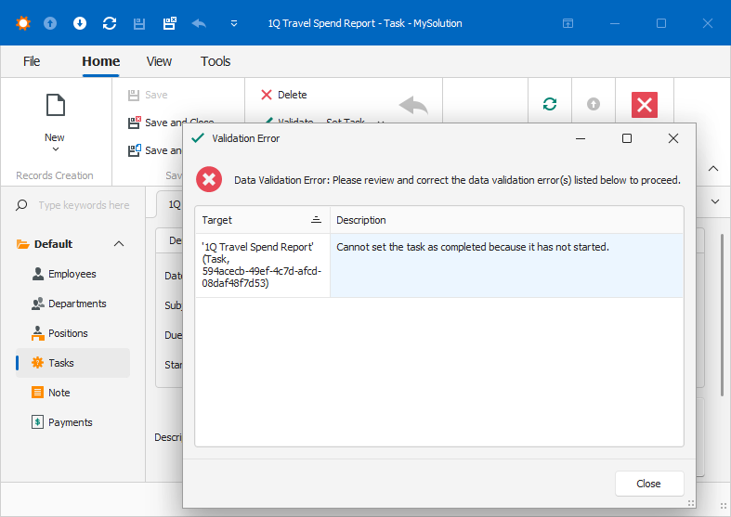Click the vertical scrollbar in the task form
Image resolution: width=731 pixels, height=517 pixels.
pos(722,317)
